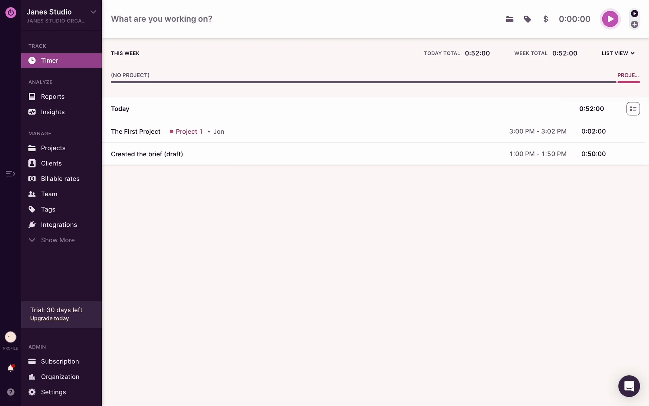Click the bulk edit icon next to Today
The image size is (649, 406).
click(633, 109)
